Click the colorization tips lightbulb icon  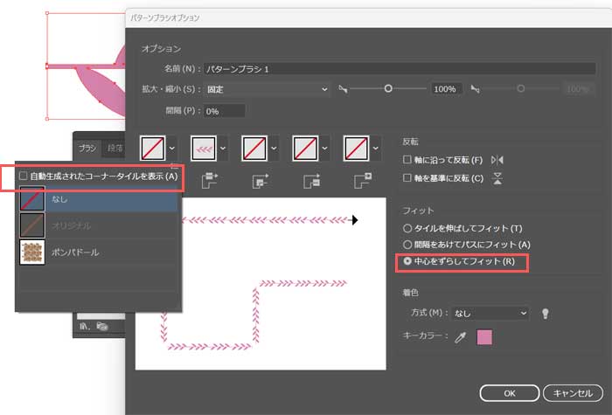(x=546, y=313)
